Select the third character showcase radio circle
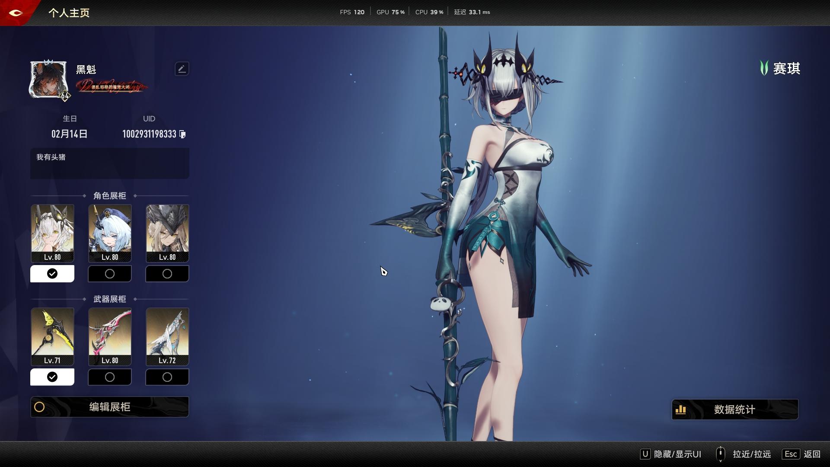This screenshot has height=467, width=830. coord(167,274)
